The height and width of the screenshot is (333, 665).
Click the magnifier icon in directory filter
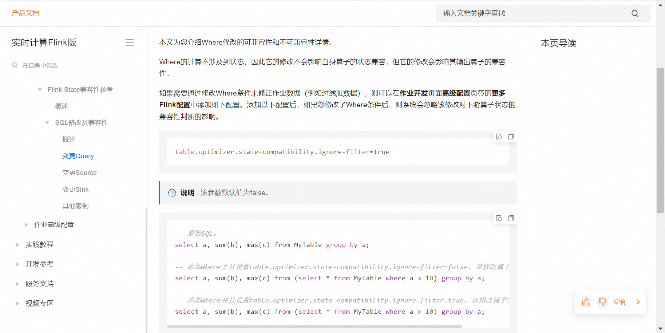pos(15,65)
